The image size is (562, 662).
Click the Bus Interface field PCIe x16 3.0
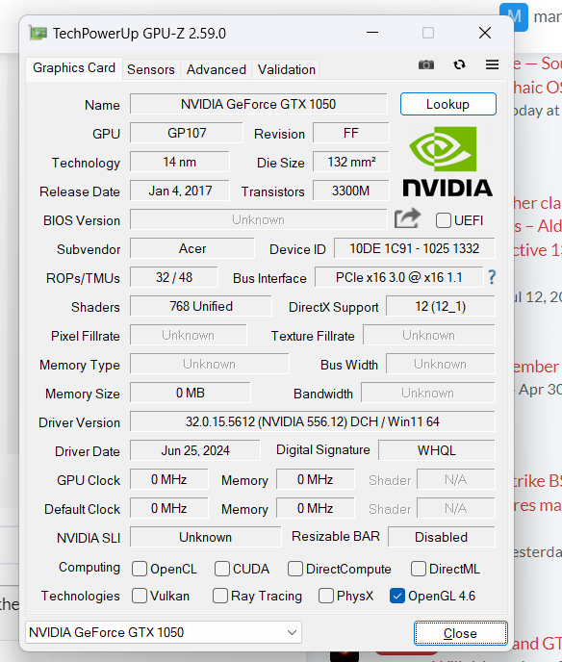(x=399, y=277)
